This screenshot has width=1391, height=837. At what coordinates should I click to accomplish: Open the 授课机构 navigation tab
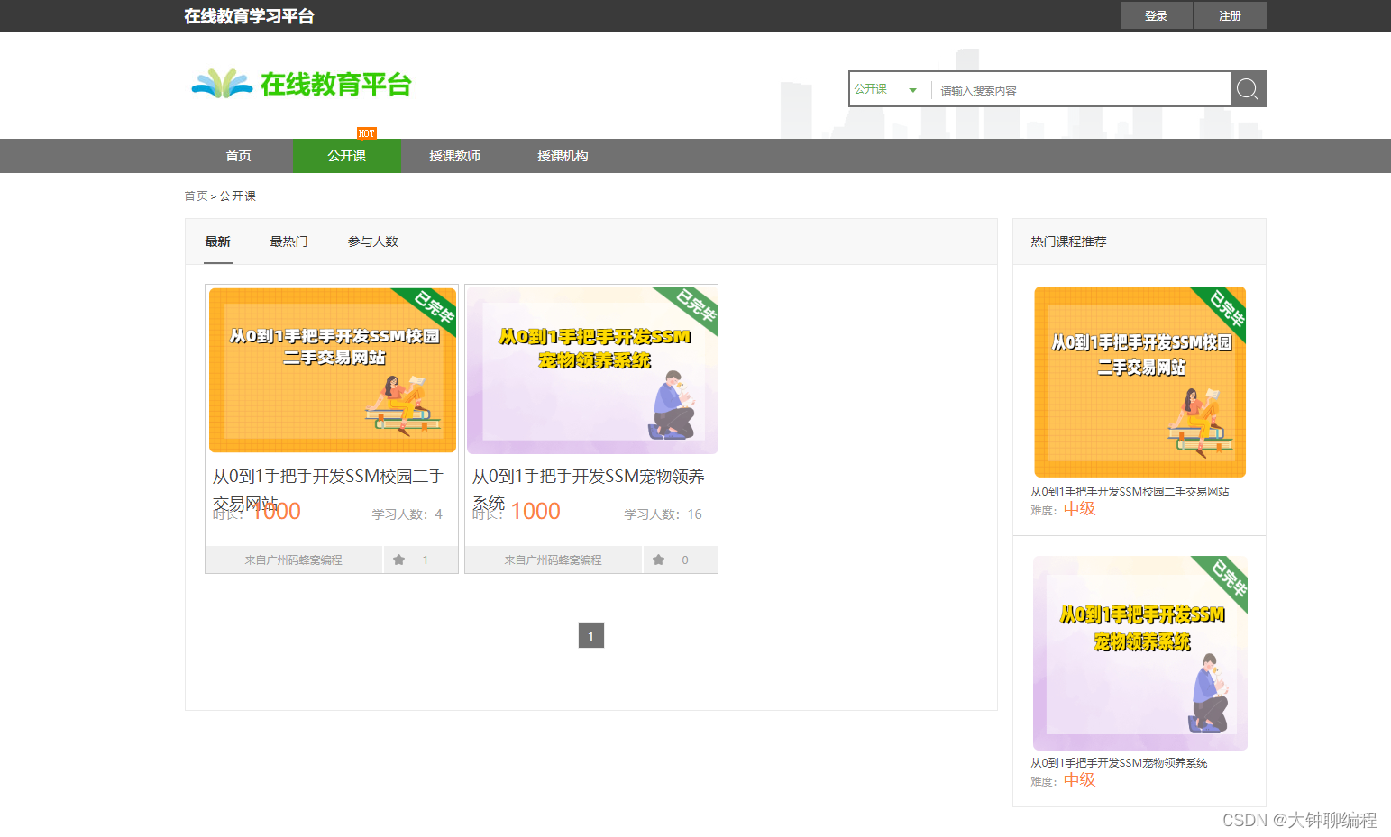click(562, 156)
